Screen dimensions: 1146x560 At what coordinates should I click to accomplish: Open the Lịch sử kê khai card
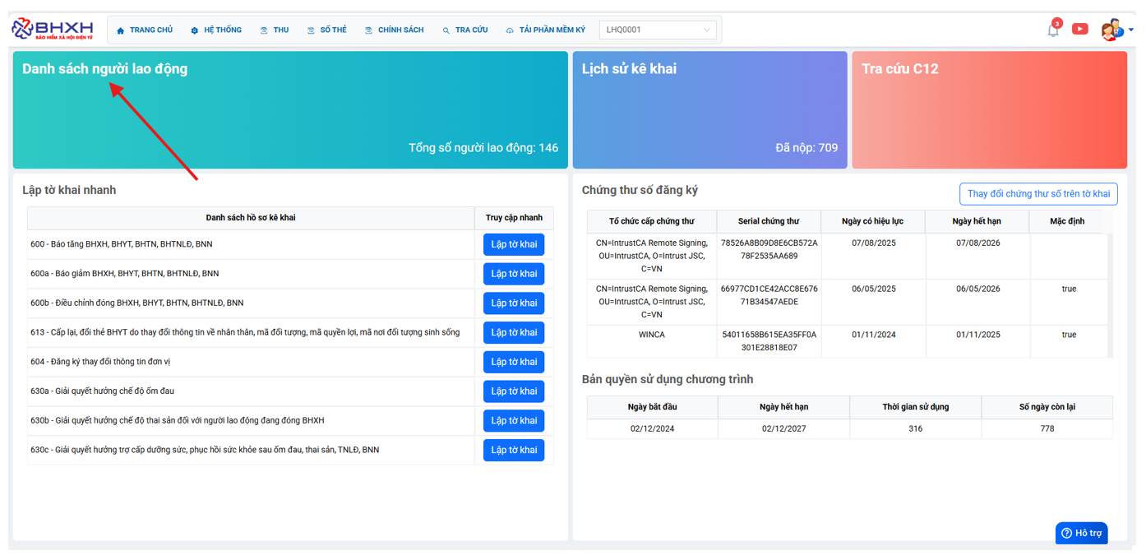click(x=709, y=110)
